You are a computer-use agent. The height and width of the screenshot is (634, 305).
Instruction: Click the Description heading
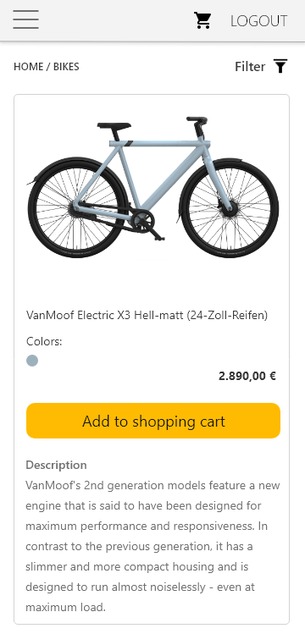click(56, 465)
